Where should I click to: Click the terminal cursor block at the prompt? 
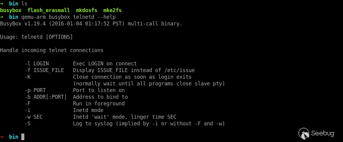(x=23, y=137)
